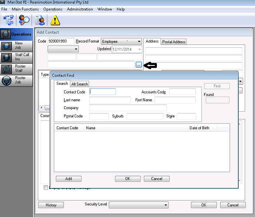The width and height of the screenshot is (255, 217).
Task: Click the find contact magnifier toolbar icon
Action: [24, 20]
